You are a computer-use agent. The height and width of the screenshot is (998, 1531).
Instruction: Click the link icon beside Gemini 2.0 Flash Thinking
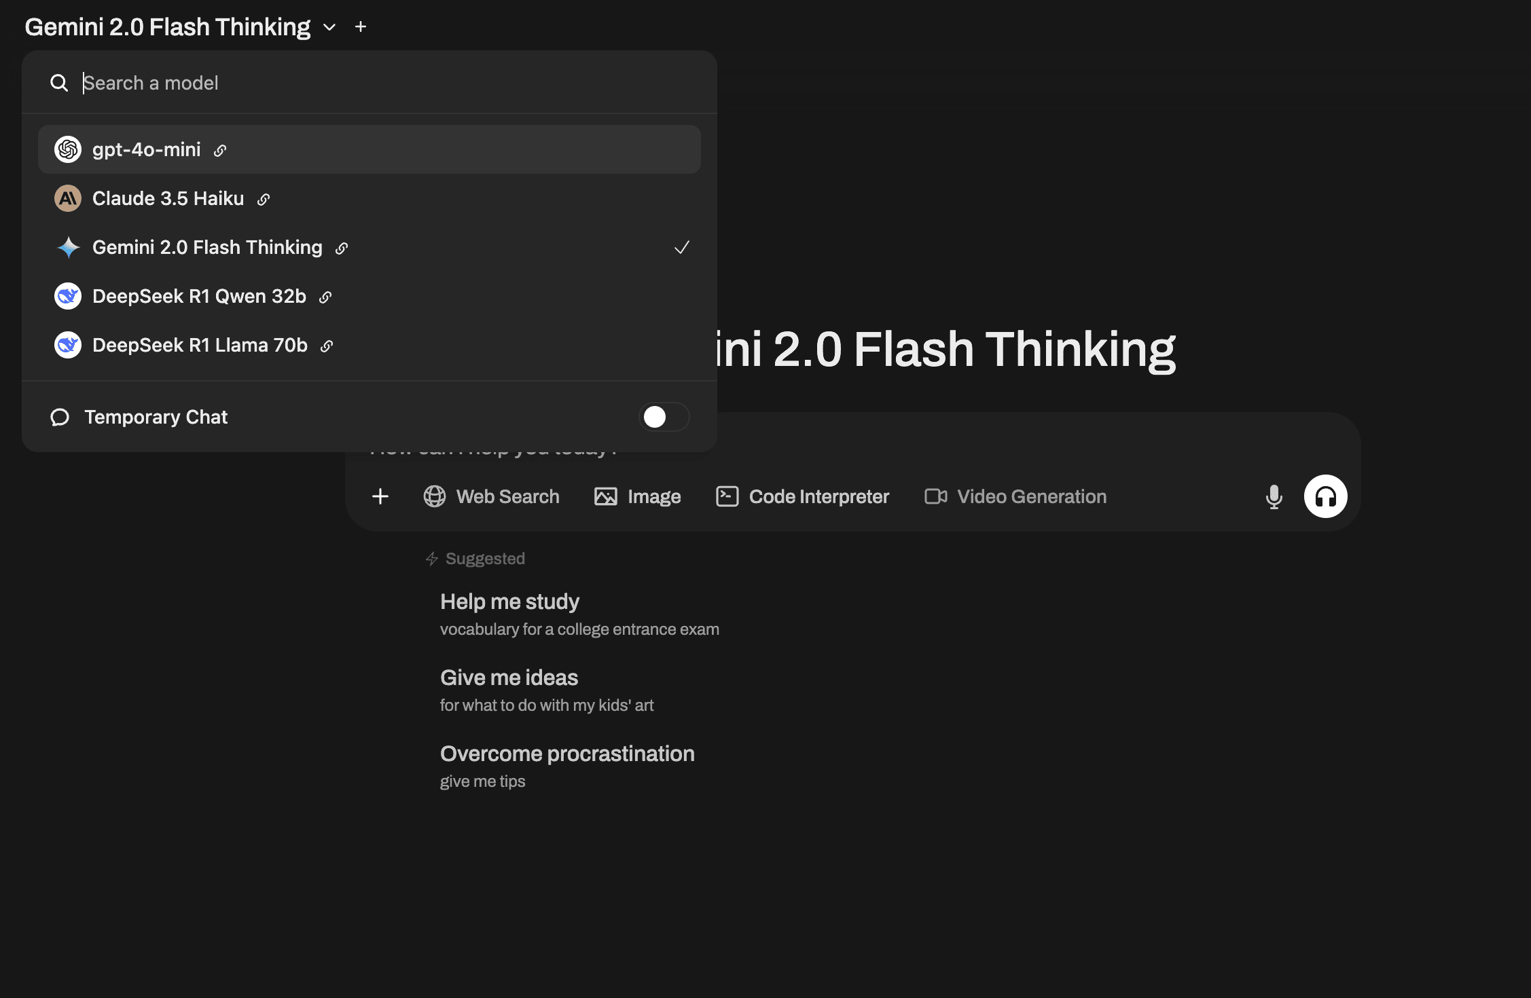pyautogui.click(x=342, y=248)
